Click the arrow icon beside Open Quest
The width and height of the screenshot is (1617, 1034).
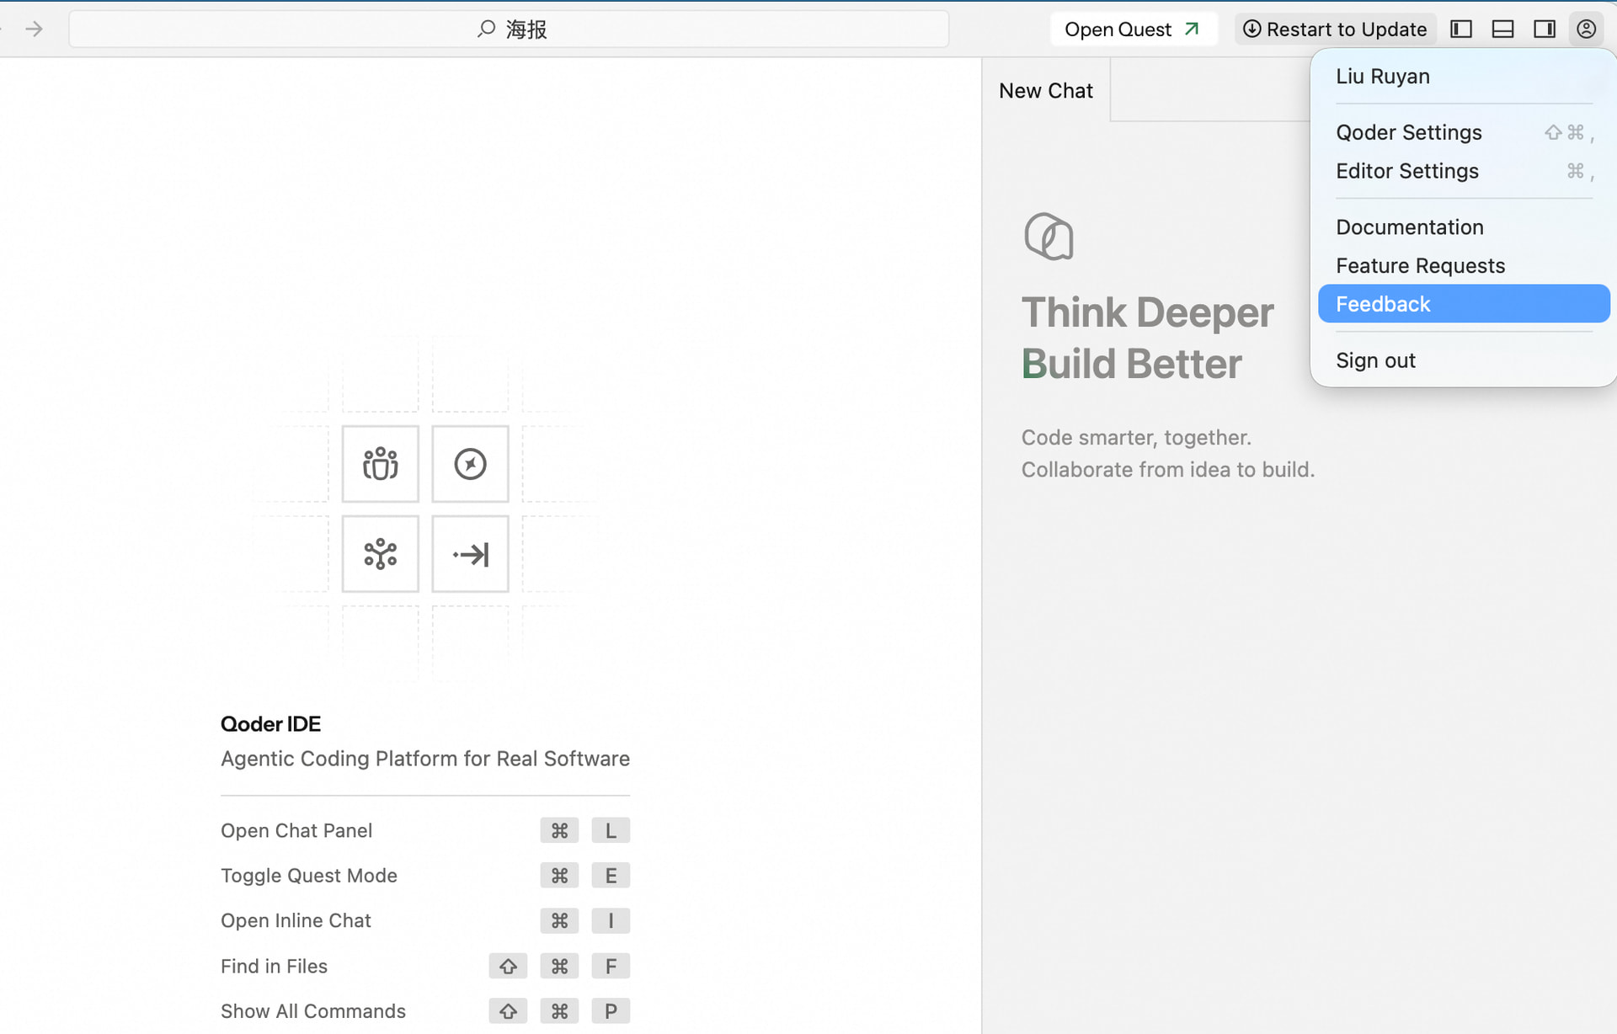(x=1192, y=29)
